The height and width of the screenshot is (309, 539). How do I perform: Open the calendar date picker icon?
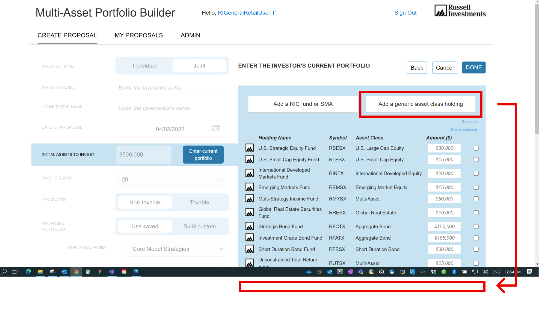216,128
